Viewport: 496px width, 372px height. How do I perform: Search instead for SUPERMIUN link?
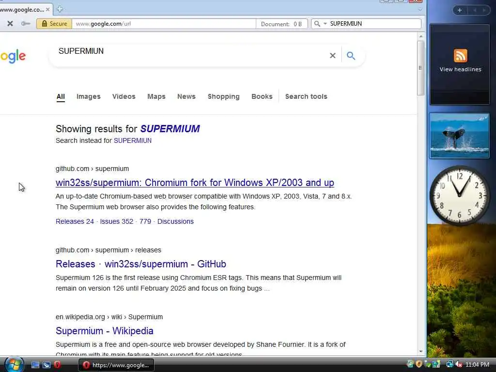point(133,140)
